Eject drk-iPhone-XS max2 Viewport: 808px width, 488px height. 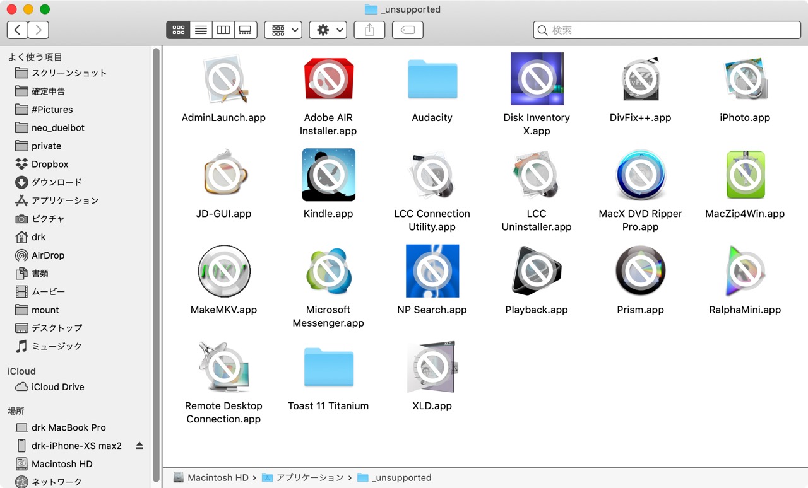click(140, 446)
